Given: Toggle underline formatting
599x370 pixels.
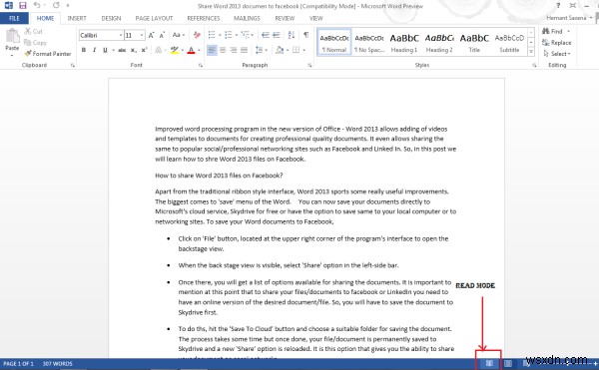Looking at the screenshot, I should pyautogui.click(x=105, y=50).
